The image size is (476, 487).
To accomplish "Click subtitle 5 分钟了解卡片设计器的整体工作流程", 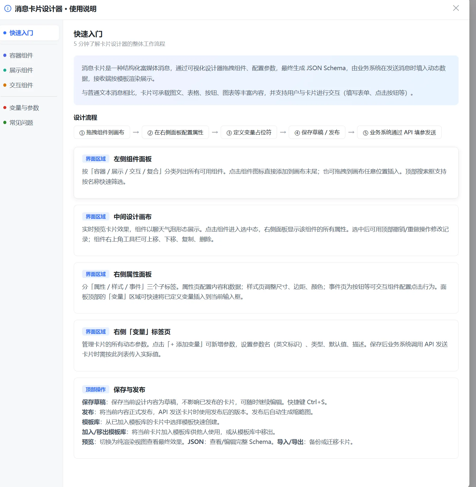I will (120, 44).
